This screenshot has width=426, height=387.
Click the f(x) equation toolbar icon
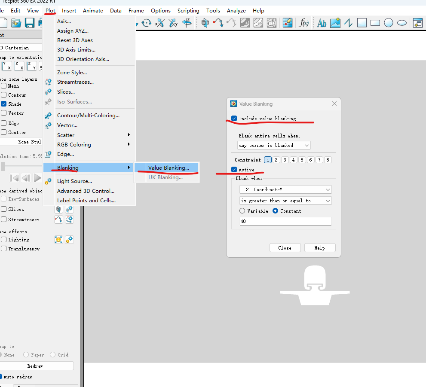click(x=304, y=23)
